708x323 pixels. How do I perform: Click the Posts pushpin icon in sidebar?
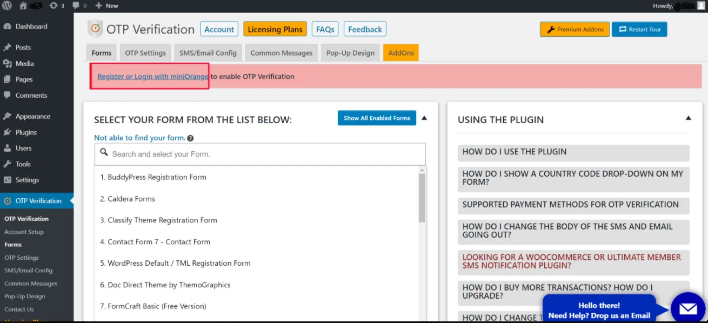8,48
